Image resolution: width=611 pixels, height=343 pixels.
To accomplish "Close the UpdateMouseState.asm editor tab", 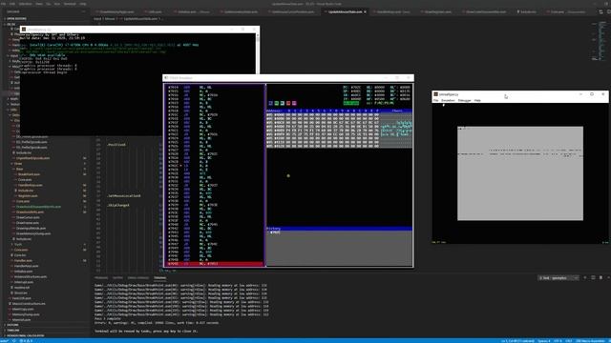I will (x=365, y=11).
